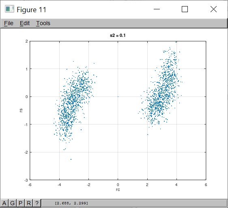Click the plot title 's2 = 0.1'
228x208 pixels.
point(118,35)
